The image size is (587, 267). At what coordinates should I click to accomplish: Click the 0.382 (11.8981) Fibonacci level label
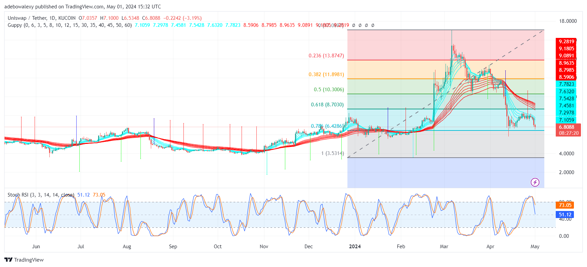326,74
